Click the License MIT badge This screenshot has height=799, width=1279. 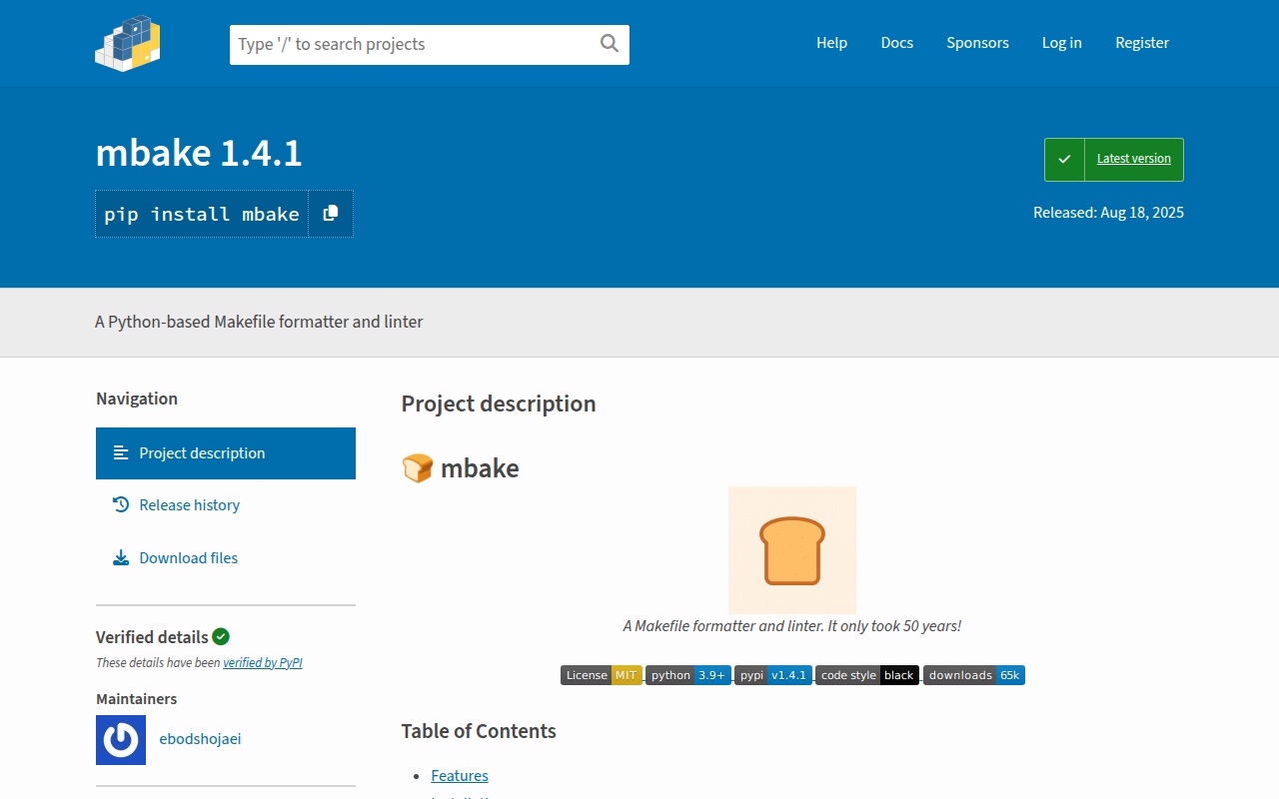[601, 675]
